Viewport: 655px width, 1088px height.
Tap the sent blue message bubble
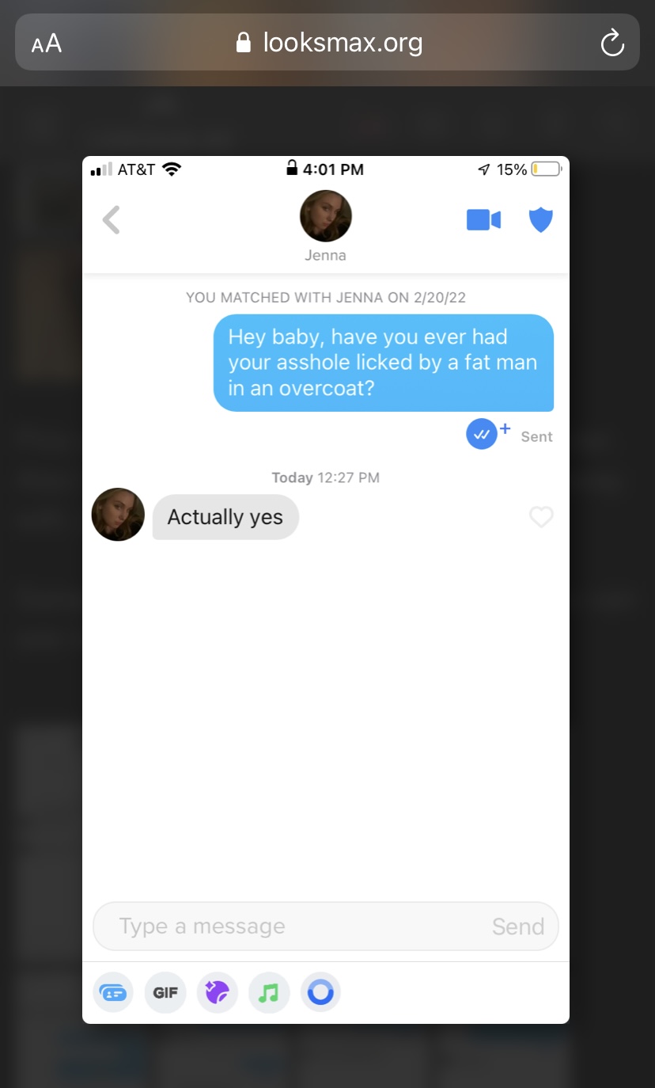(384, 363)
